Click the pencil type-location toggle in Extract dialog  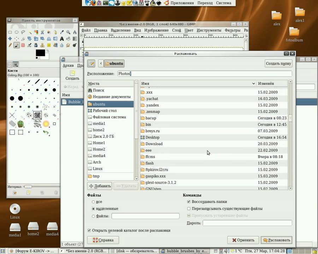pyautogui.click(x=91, y=64)
